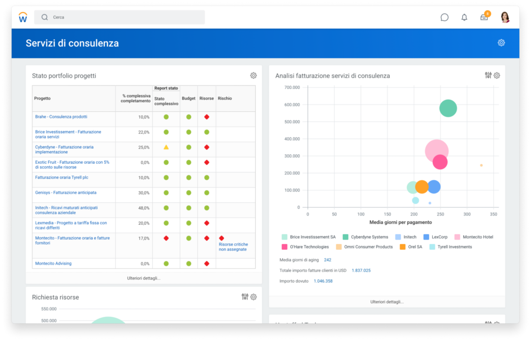
Task: Click the orange Orel SA bubble
Action: (422, 187)
